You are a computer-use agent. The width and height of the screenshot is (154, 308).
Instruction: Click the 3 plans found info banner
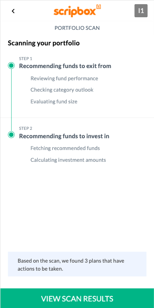(x=77, y=264)
